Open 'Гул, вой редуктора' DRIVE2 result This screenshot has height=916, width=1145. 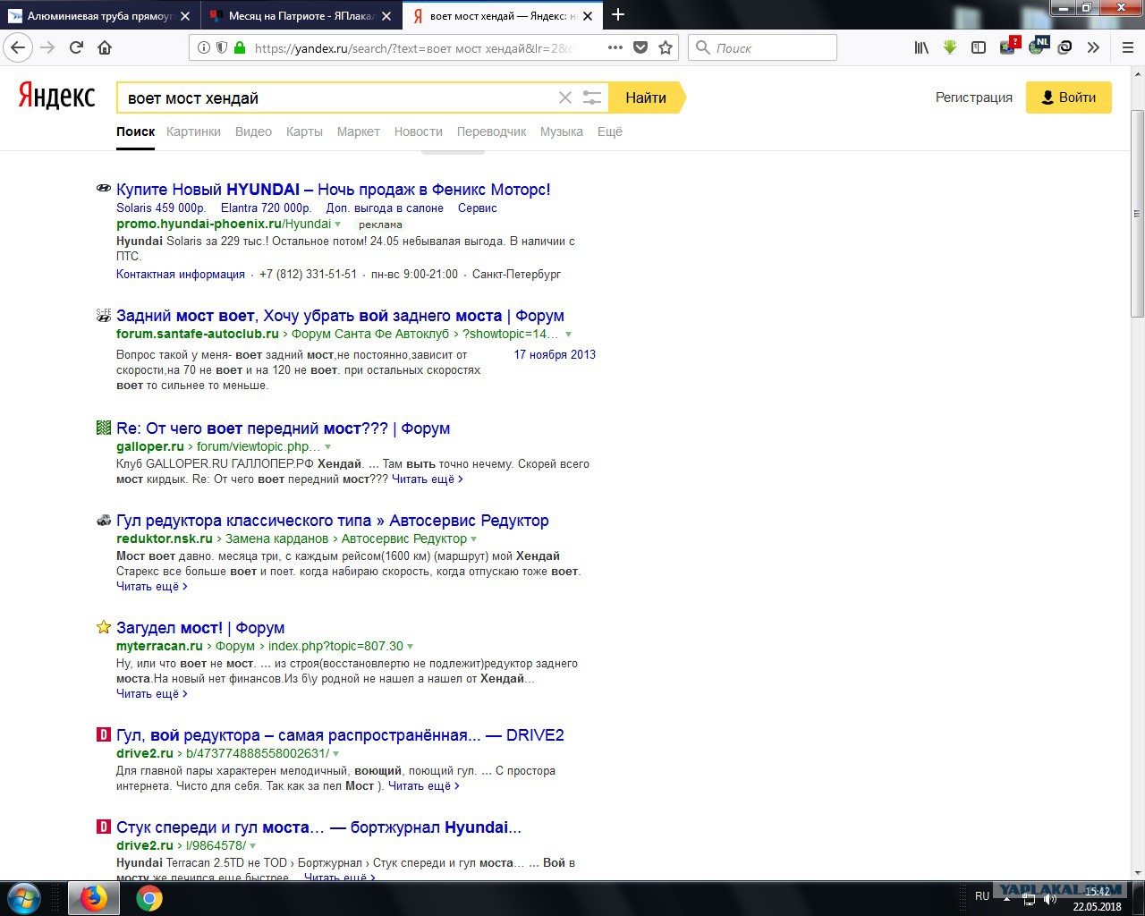point(340,735)
